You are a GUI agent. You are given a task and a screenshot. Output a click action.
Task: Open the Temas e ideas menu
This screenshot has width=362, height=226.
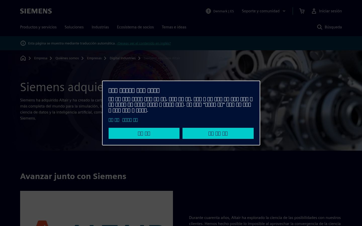(x=174, y=27)
